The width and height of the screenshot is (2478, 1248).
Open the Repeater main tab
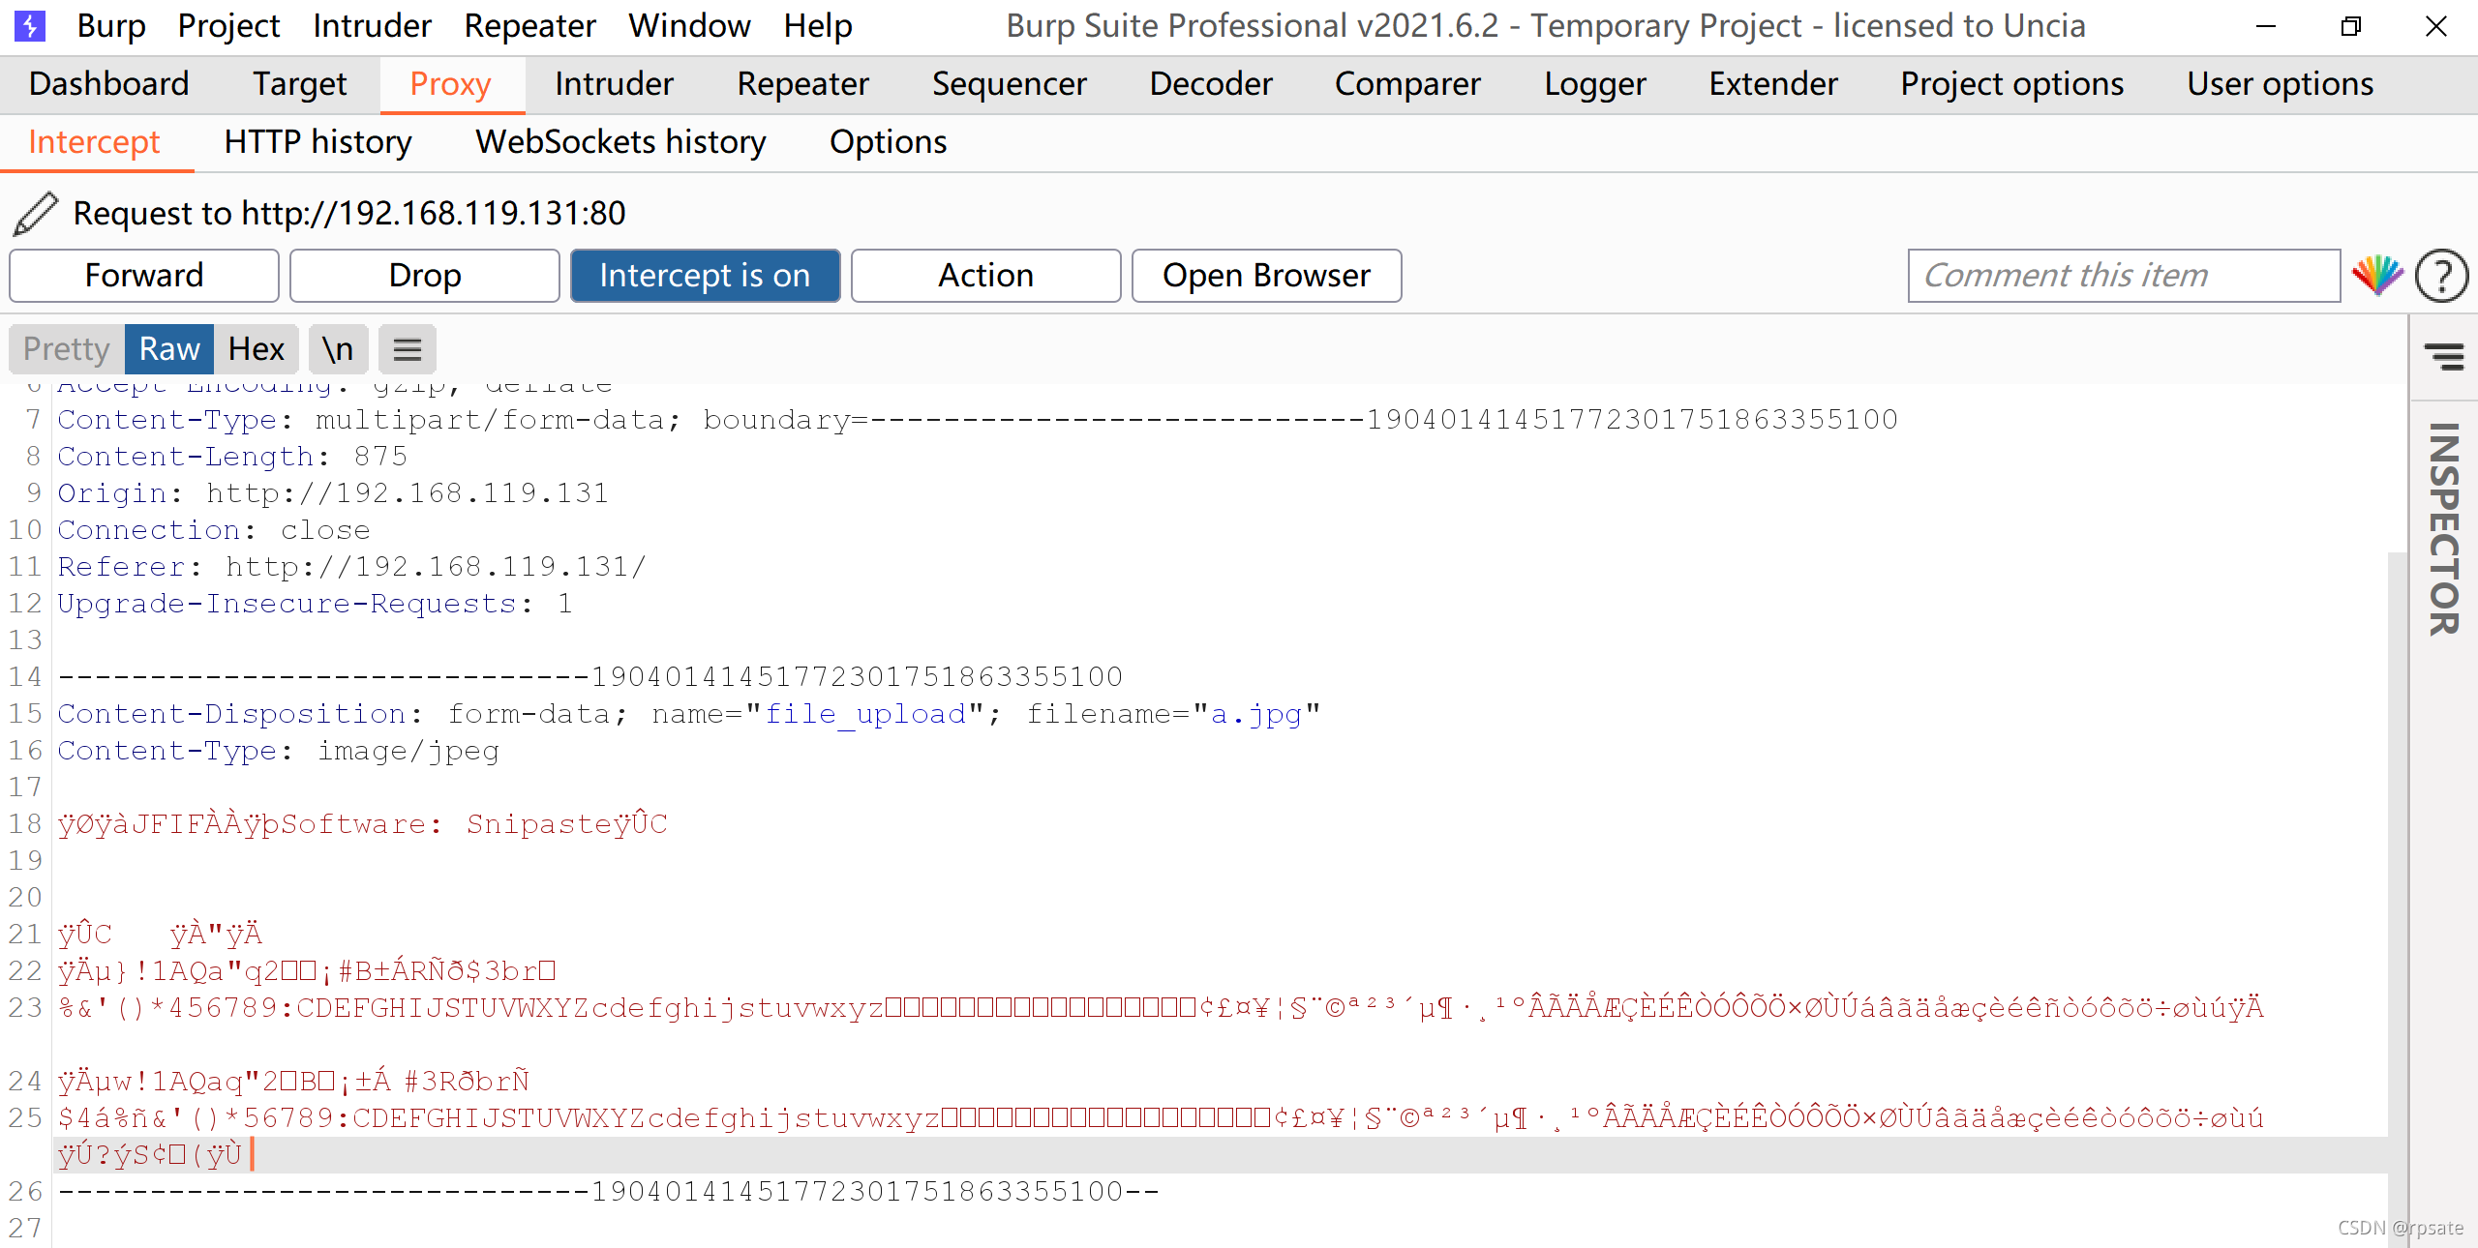coord(802,84)
